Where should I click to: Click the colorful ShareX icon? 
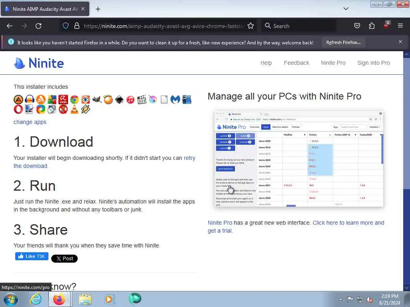tap(41, 109)
